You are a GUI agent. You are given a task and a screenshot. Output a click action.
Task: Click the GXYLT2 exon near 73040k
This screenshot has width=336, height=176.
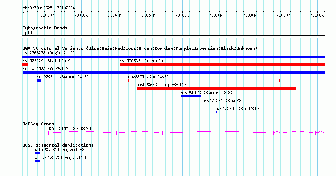point(116,133)
